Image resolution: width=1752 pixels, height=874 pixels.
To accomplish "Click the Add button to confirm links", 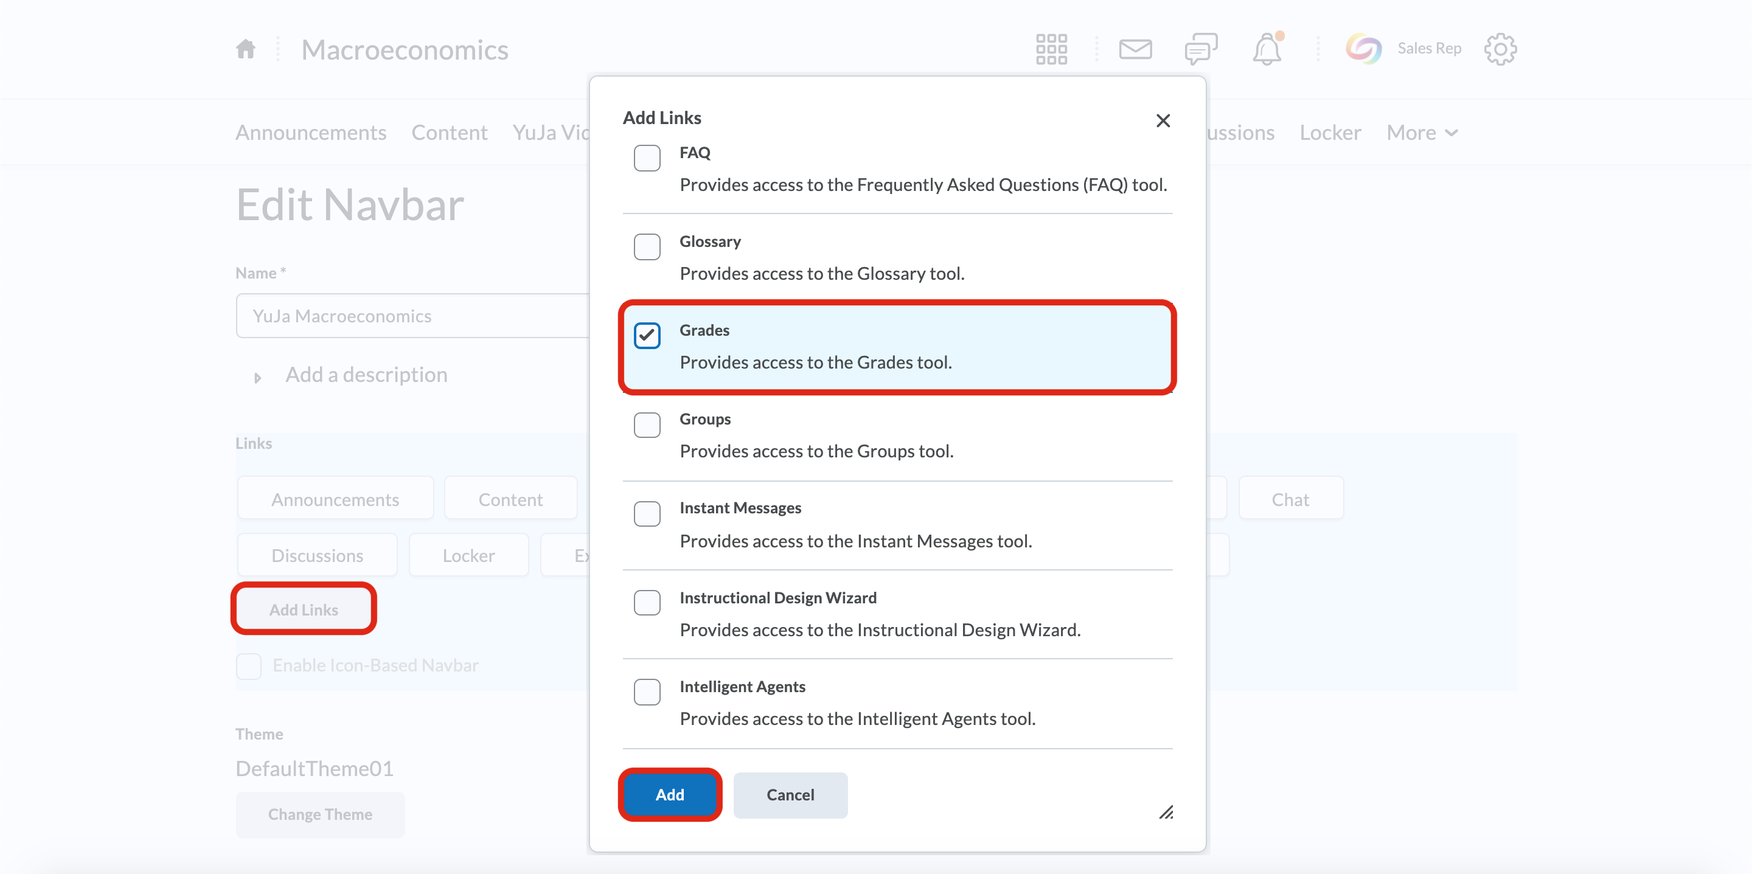I will (x=669, y=794).
